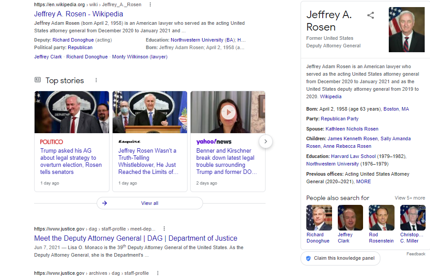
Task: Click the Politico story thumbnail image
Action: [72, 112]
